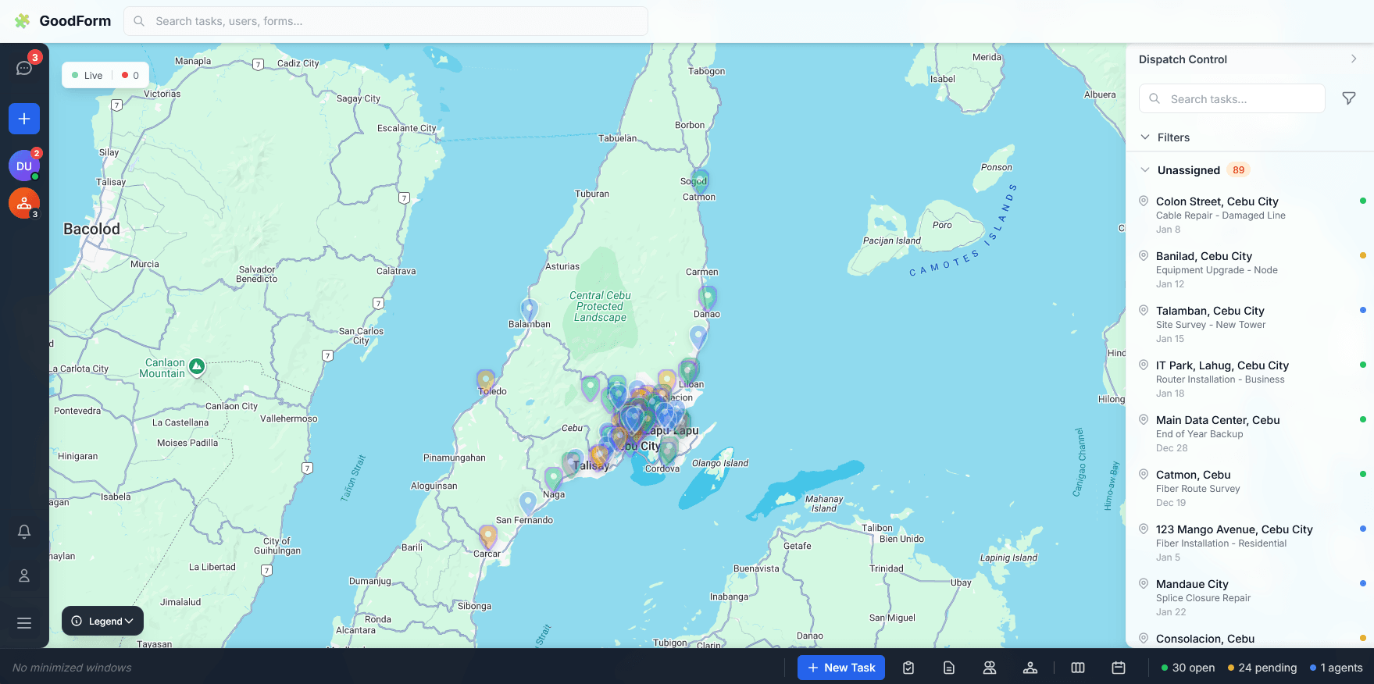Click the 30 open status
1374x684 pixels.
tap(1188, 668)
